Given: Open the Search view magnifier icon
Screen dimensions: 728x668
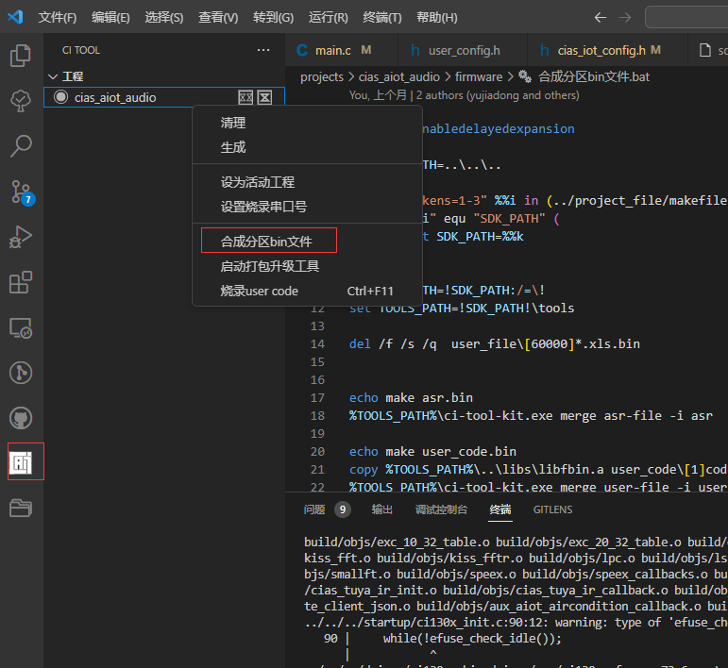Looking at the screenshot, I should 21,146.
